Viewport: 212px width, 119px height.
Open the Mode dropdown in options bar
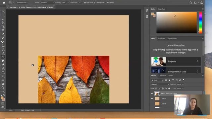(47, 3)
